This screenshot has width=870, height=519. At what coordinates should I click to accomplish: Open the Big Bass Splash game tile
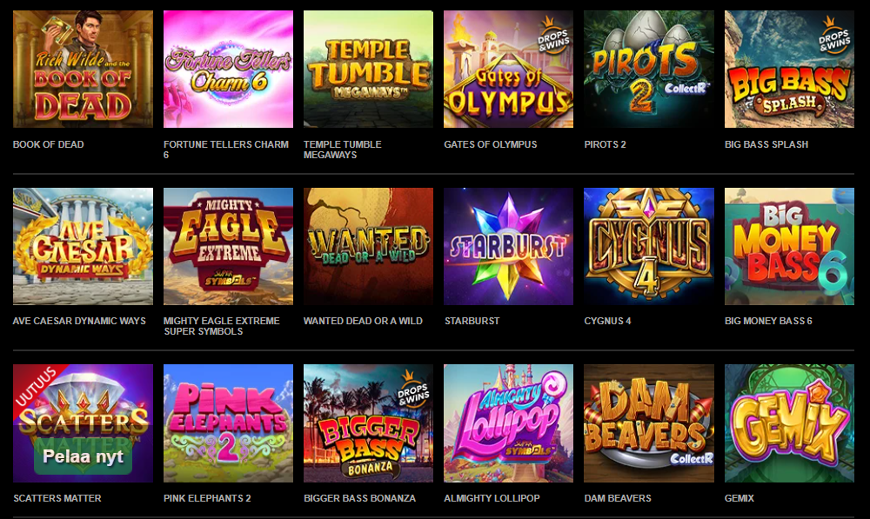789,69
